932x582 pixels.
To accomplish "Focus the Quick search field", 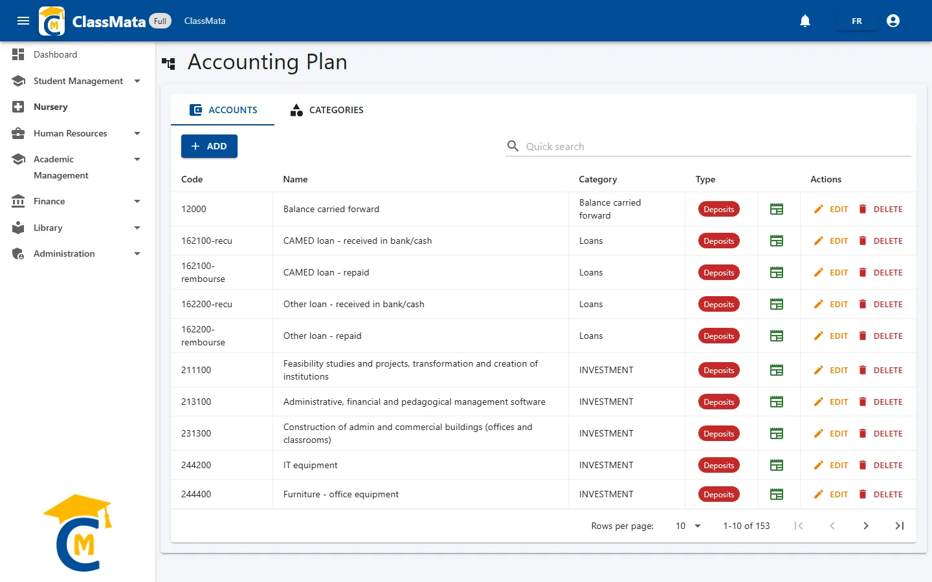I will [x=708, y=146].
